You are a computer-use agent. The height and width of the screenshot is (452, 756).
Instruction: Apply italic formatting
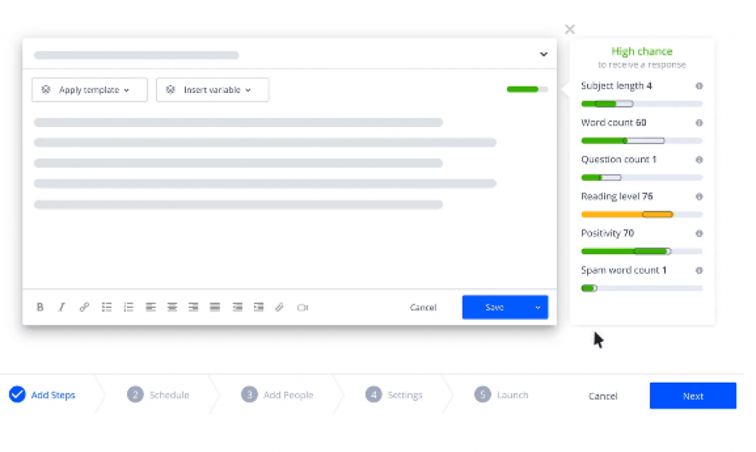click(x=62, y=307)
